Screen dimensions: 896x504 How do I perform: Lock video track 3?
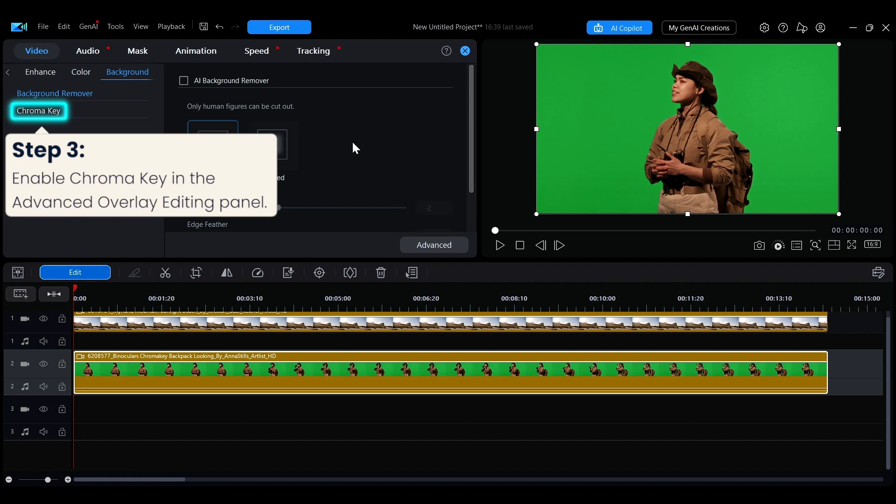pyautogui.click(x=62, y=409)
